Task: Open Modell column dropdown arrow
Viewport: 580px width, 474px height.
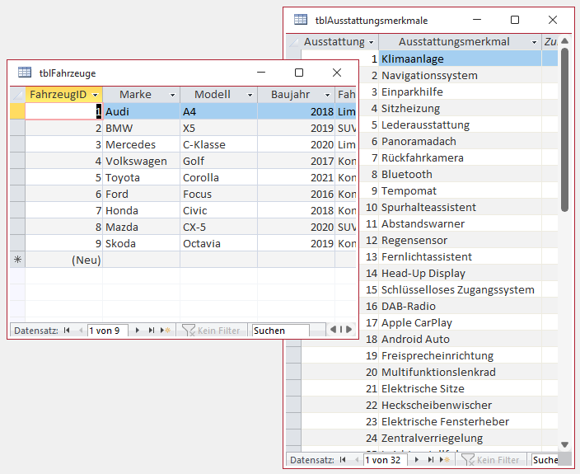Action: [x=250, y=95]
